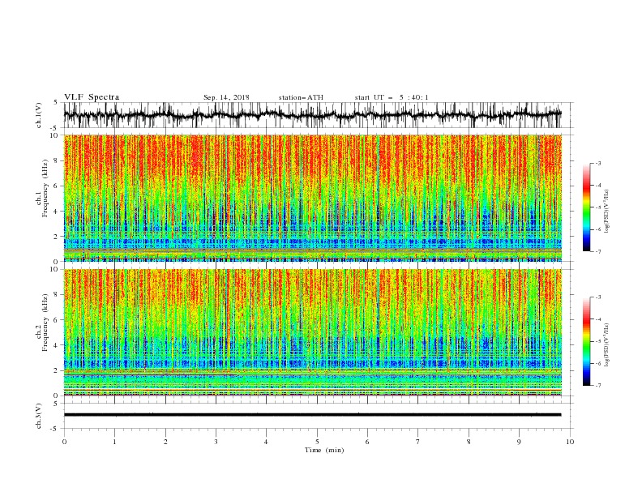The width and height of the screenshot is (642, 496).
Task: Click the ch.3 flat black trace
Action: point(312,415)
